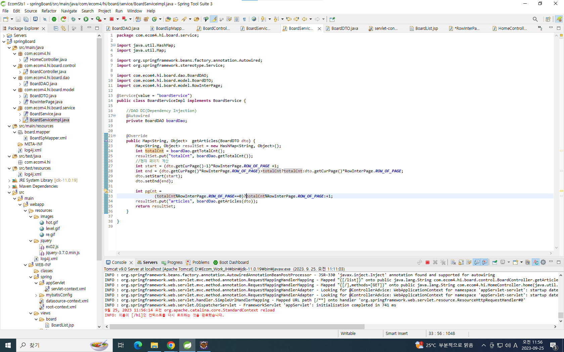The width and height of the screenshot is (564, 352).
Task: Click the Debug bug icon
Action: coord(73,19)
